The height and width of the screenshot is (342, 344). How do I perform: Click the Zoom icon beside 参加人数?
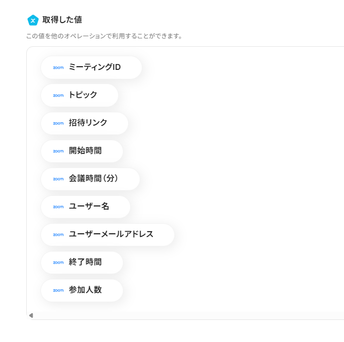[x=58, y=291]
